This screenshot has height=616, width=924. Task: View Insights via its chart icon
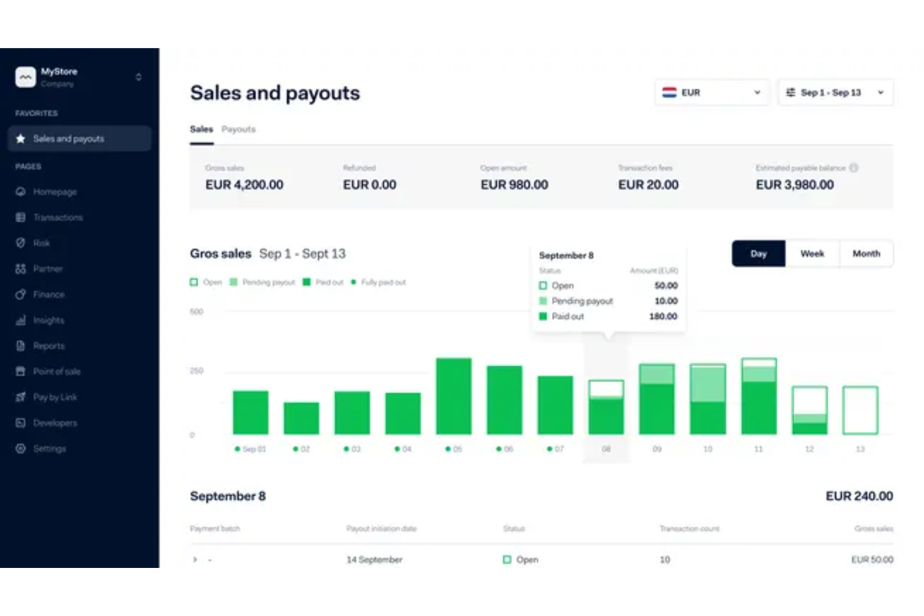pos(21,320)
